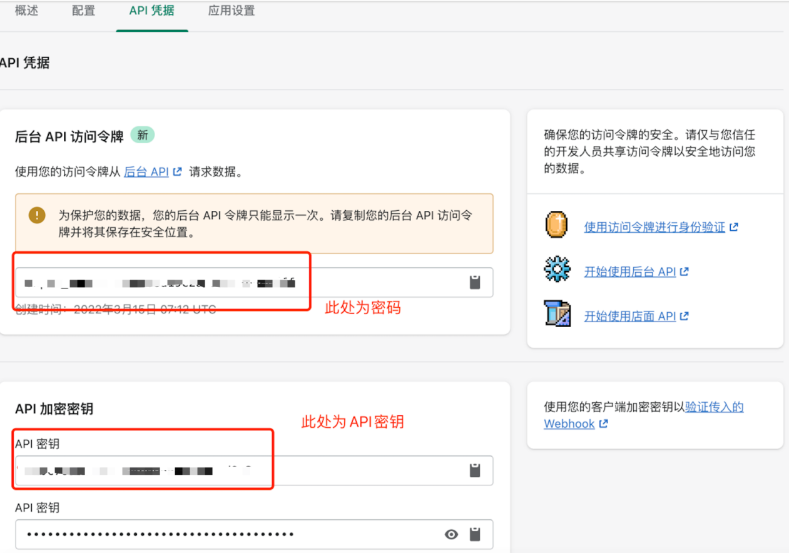Copy the 后台 API 访问令牌 to clipboard

[475, 282]
